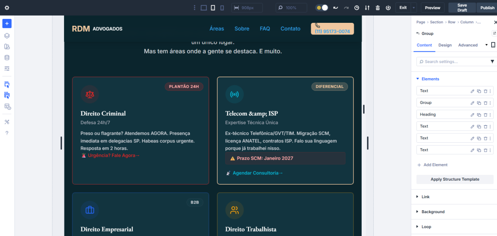Undo the last change
This screenshot has width=497, height=236.
point(335,8)
